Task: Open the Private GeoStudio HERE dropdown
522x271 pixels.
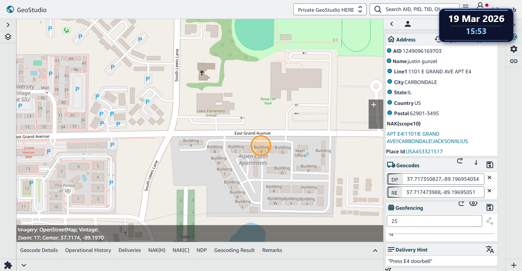Action: pyautogui.click(x=330, y=10)
